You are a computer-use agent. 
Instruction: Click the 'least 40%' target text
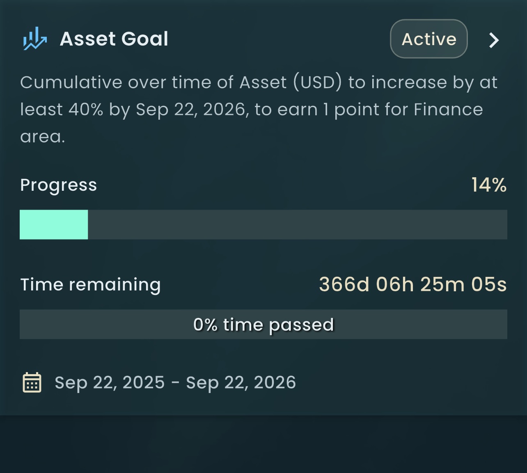(62, 110)
